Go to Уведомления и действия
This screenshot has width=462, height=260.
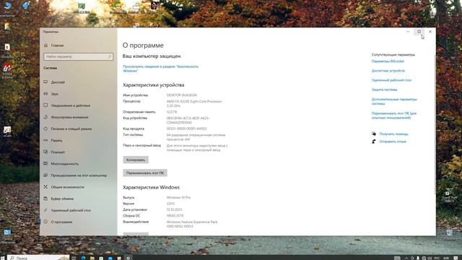click(x=71, y=105)
